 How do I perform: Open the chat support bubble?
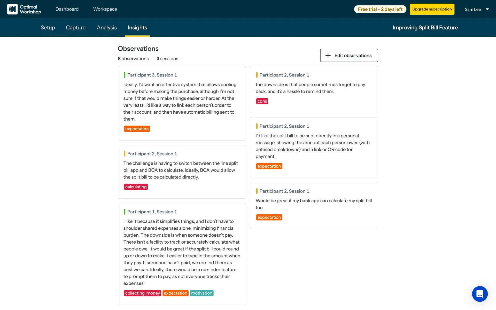[480, 294]
